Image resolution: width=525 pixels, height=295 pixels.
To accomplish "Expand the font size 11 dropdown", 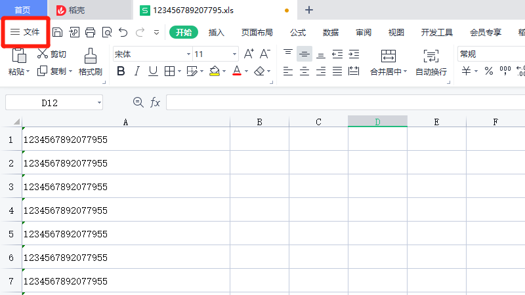I will pyautogui.click(x=235, y=54).
